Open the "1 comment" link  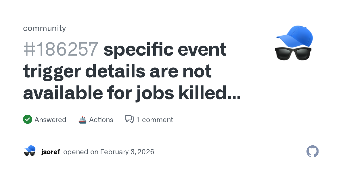tap(154, 120)
